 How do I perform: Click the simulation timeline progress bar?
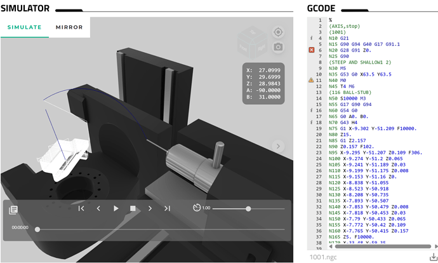(x=159, y=229)
